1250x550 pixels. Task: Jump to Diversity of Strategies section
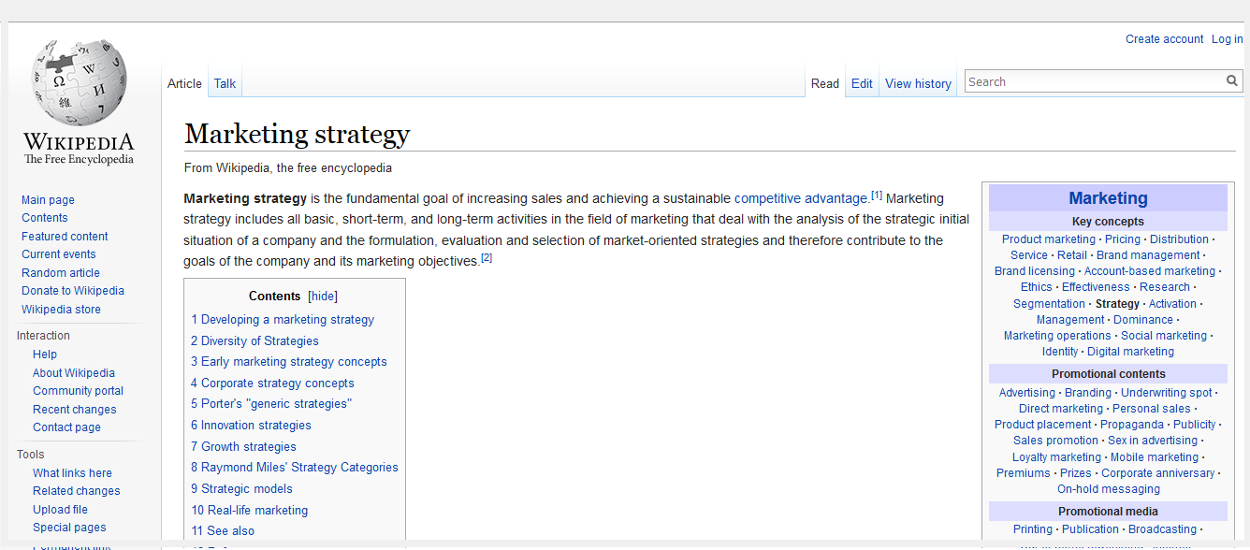click(254, 341)
